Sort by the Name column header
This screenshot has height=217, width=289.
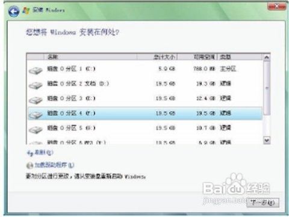coord(90,57)
